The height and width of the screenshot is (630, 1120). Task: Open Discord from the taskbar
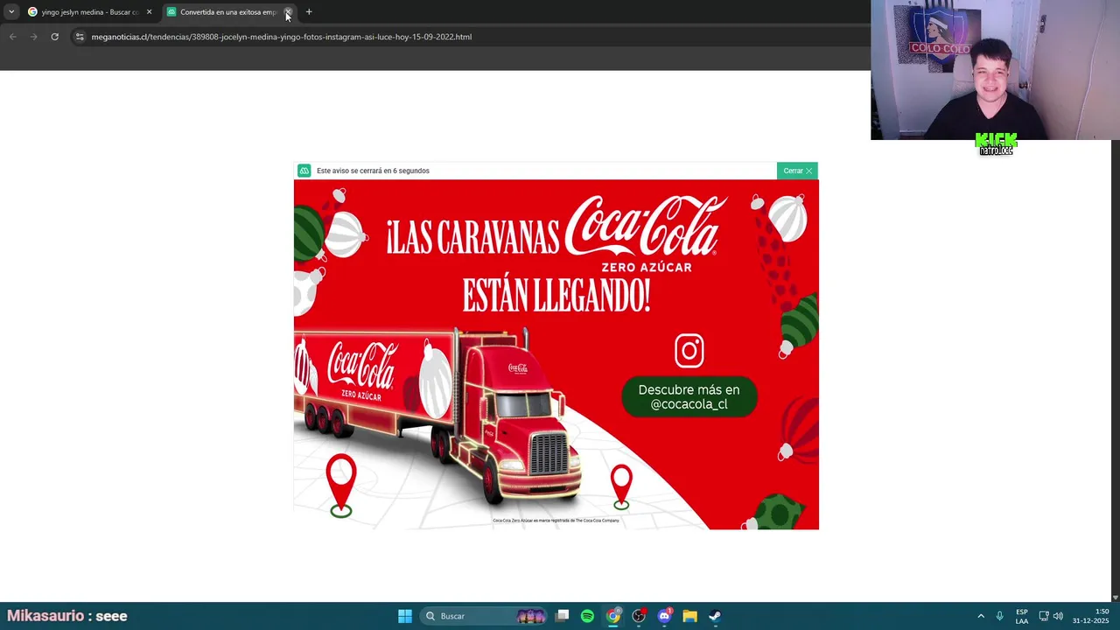664,616
